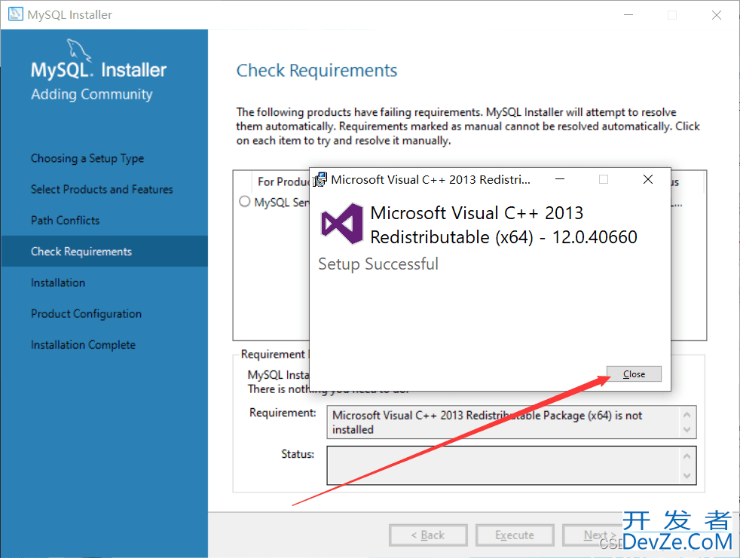
Task: Click the Status box down scroll arrow
Action: tap(687, 475)
